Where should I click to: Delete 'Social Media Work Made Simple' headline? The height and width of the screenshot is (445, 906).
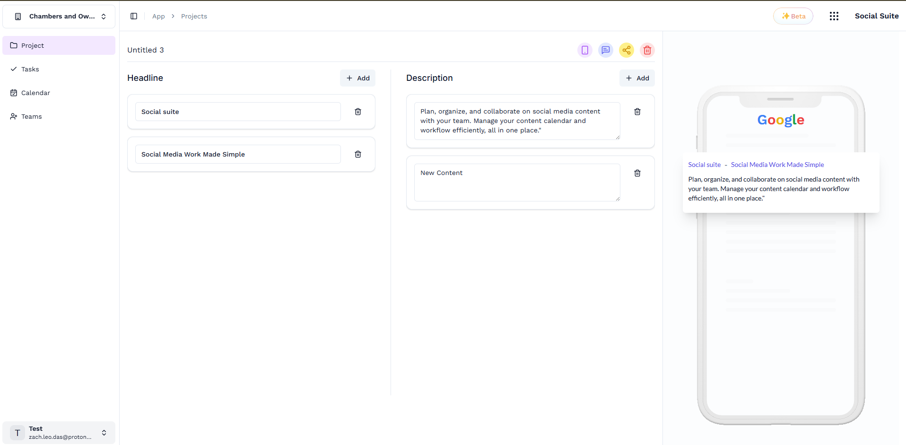(x=358, y=154)
